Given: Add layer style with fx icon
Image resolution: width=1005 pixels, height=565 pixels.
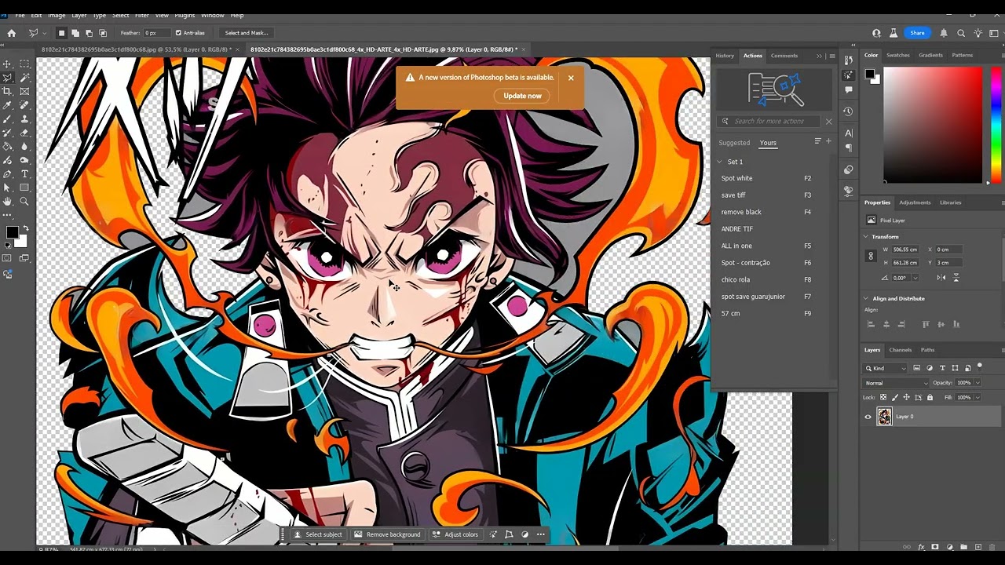Looking at the screenshot, I should click(x=921, y=547).
